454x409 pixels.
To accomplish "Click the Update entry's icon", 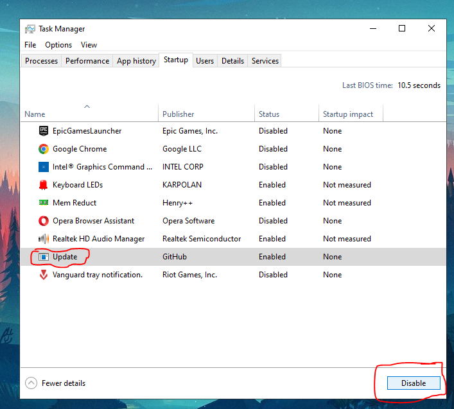I will click(x=44, y=257).
